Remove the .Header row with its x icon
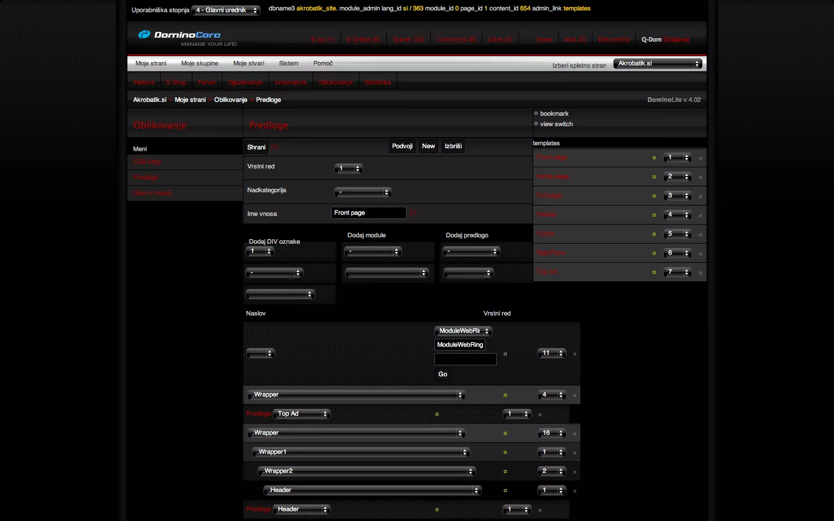The image size is (834, 521). [575, 491]
